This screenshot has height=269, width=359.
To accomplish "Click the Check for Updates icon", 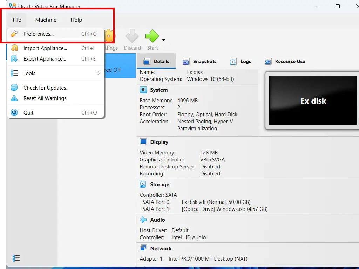I will pos(14,88).
